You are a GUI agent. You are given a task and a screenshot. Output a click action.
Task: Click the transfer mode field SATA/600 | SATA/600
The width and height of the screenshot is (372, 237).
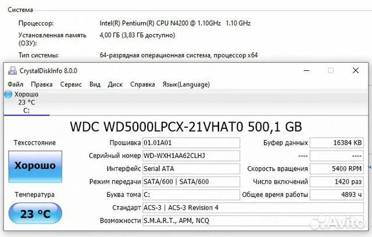[x=191, y=182]
